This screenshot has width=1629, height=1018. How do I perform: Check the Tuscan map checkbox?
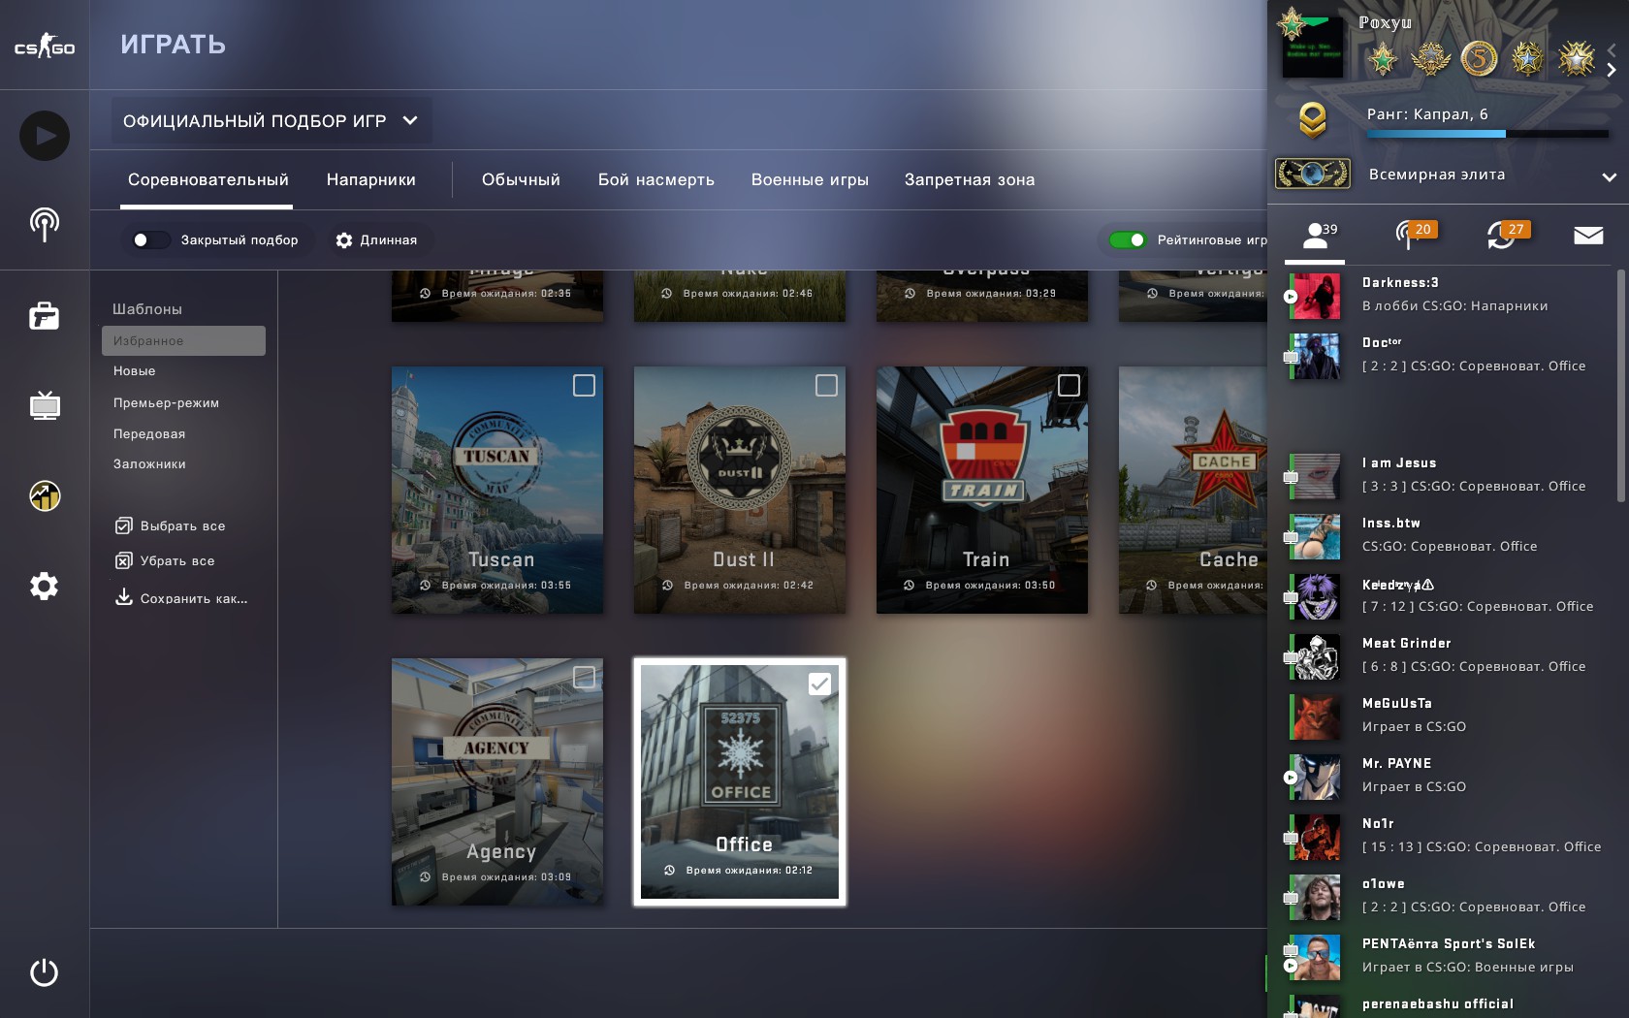[585, 386]
